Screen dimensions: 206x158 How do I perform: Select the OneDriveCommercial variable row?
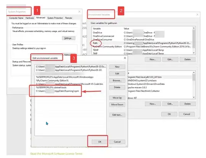(x=142, y=36)
